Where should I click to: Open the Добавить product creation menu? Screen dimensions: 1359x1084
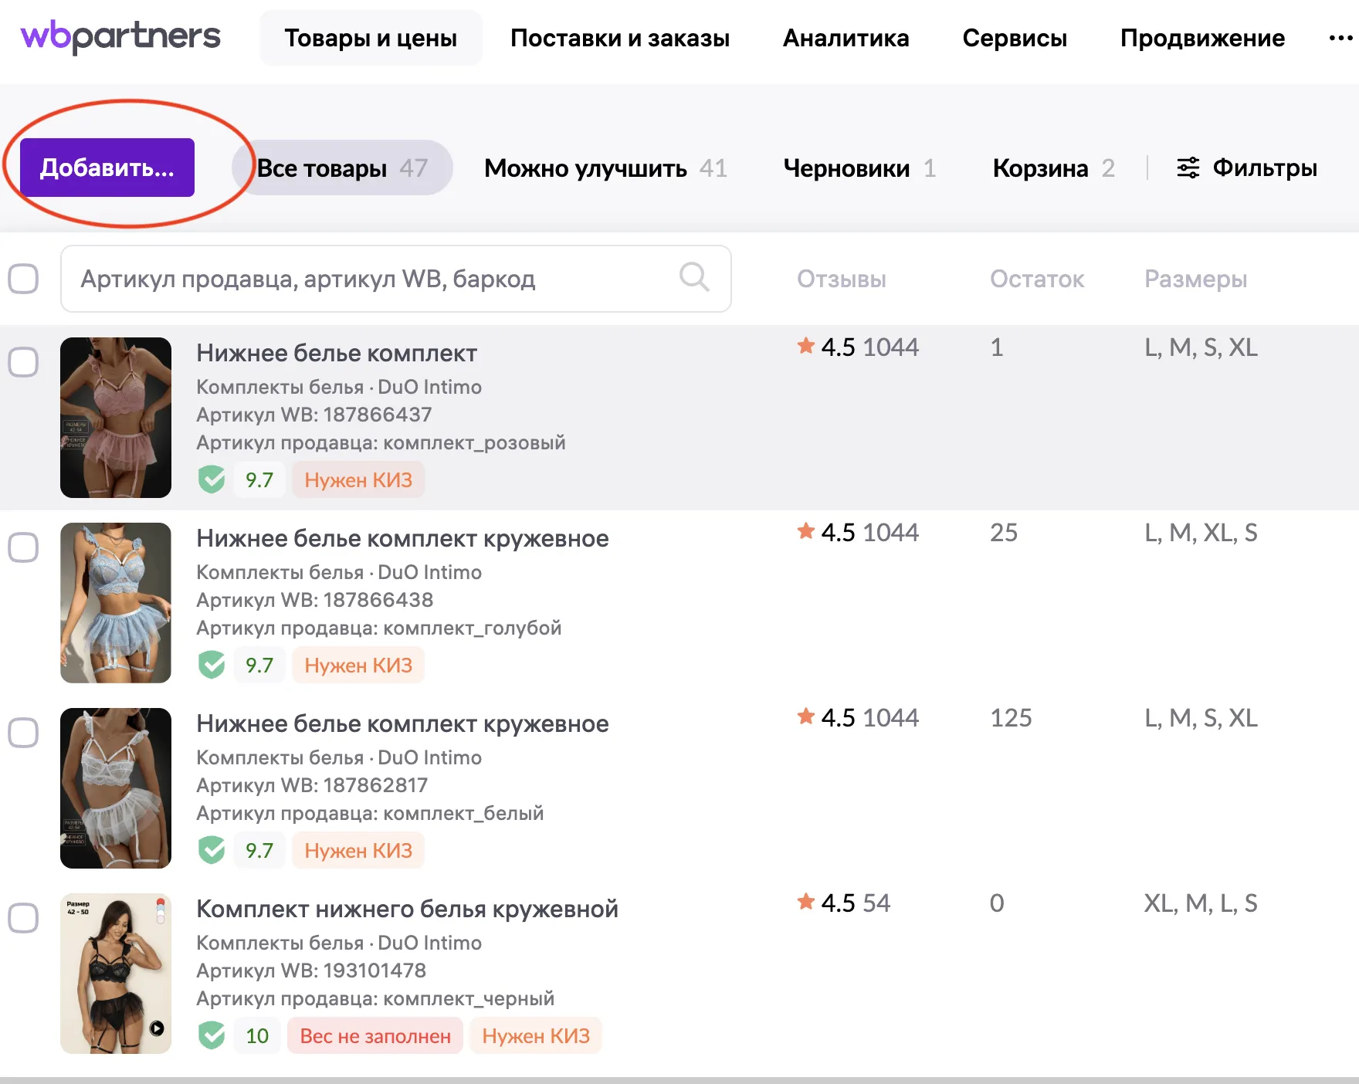[107, 167]
